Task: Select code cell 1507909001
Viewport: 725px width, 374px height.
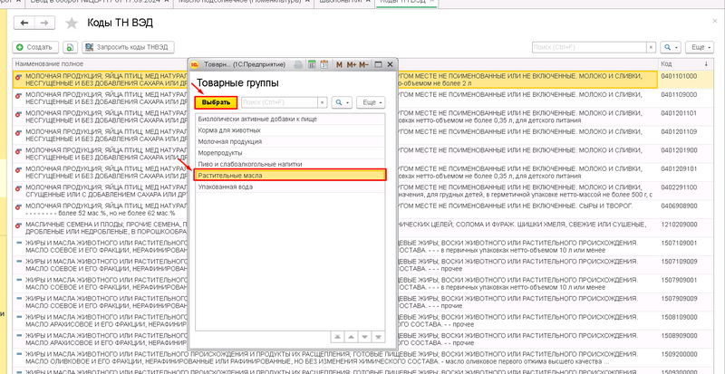Action: [686, 283]
